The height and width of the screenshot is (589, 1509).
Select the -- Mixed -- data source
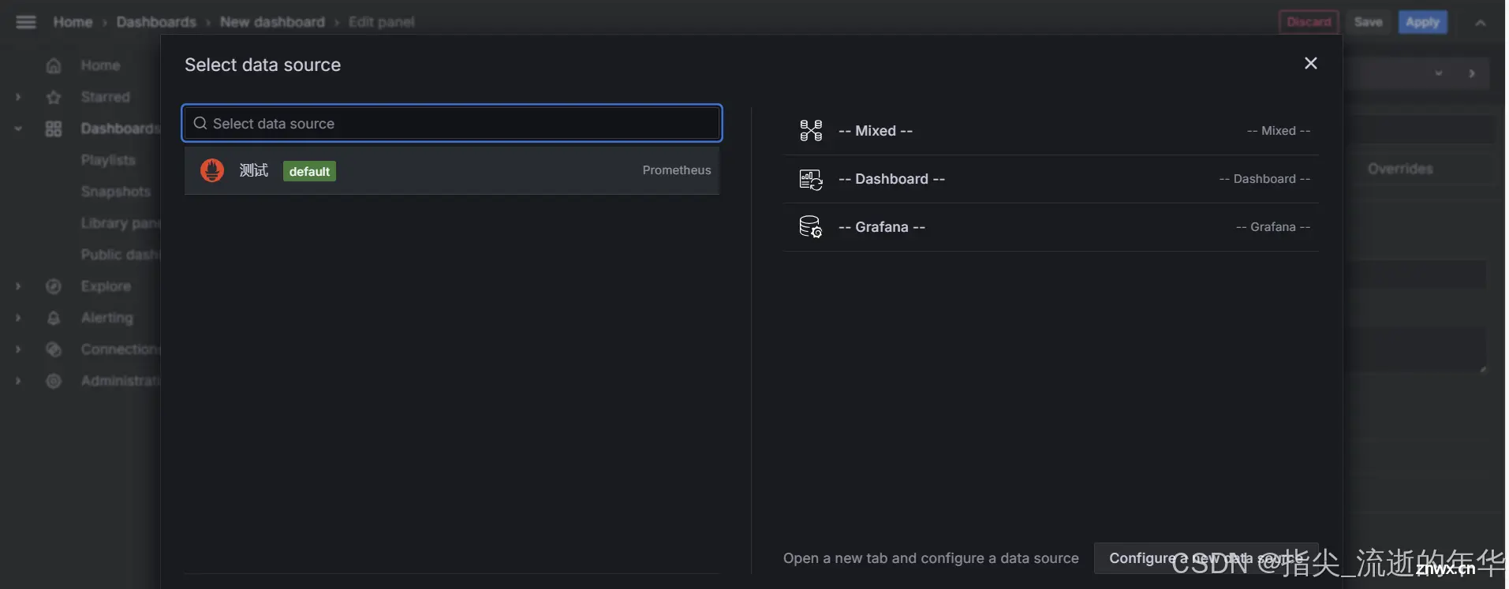point(1051,131)
